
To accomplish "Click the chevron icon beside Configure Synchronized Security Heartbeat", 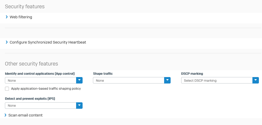I will (7, 42).
